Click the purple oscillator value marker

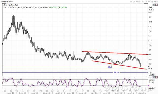pos(149,86)
